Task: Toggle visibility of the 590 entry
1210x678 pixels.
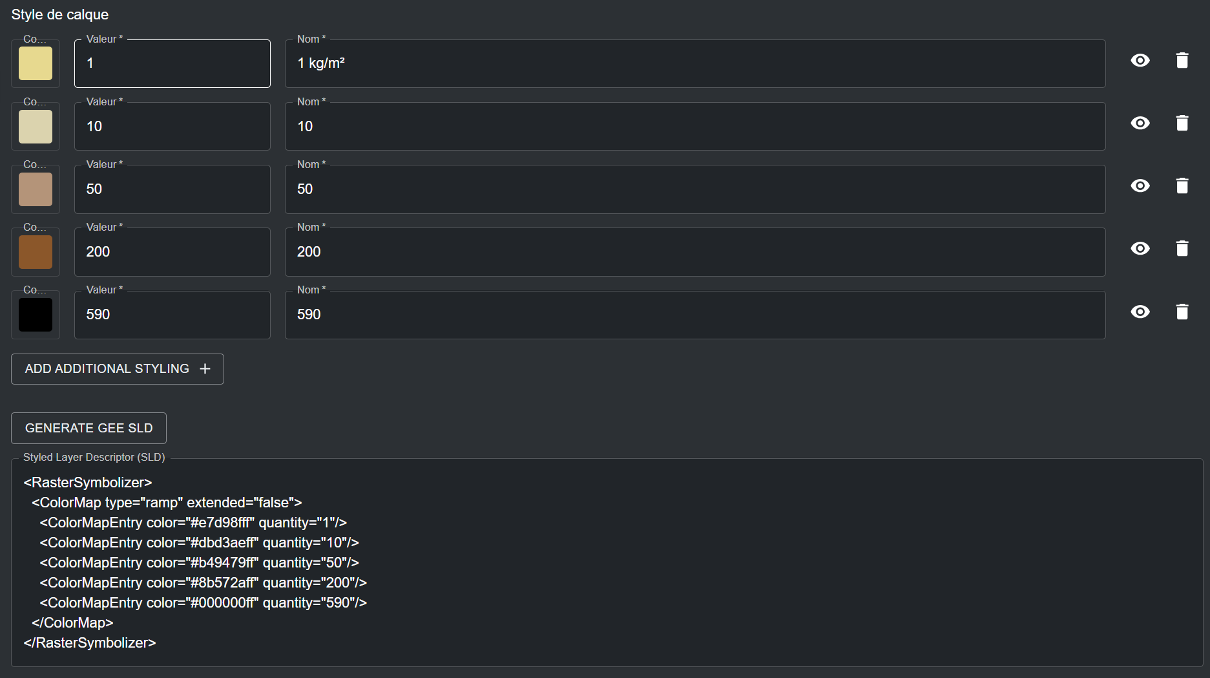Action: coord(1140,312)
